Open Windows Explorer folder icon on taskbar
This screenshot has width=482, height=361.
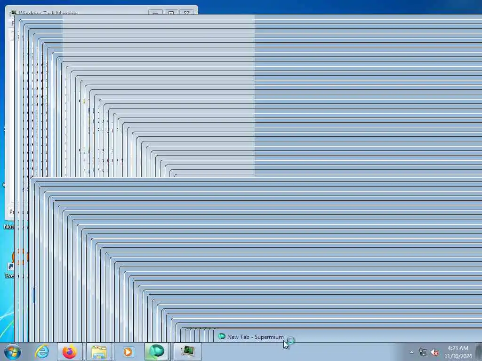(99, 352)
